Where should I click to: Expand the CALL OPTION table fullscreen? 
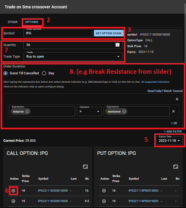click(85, 167)
